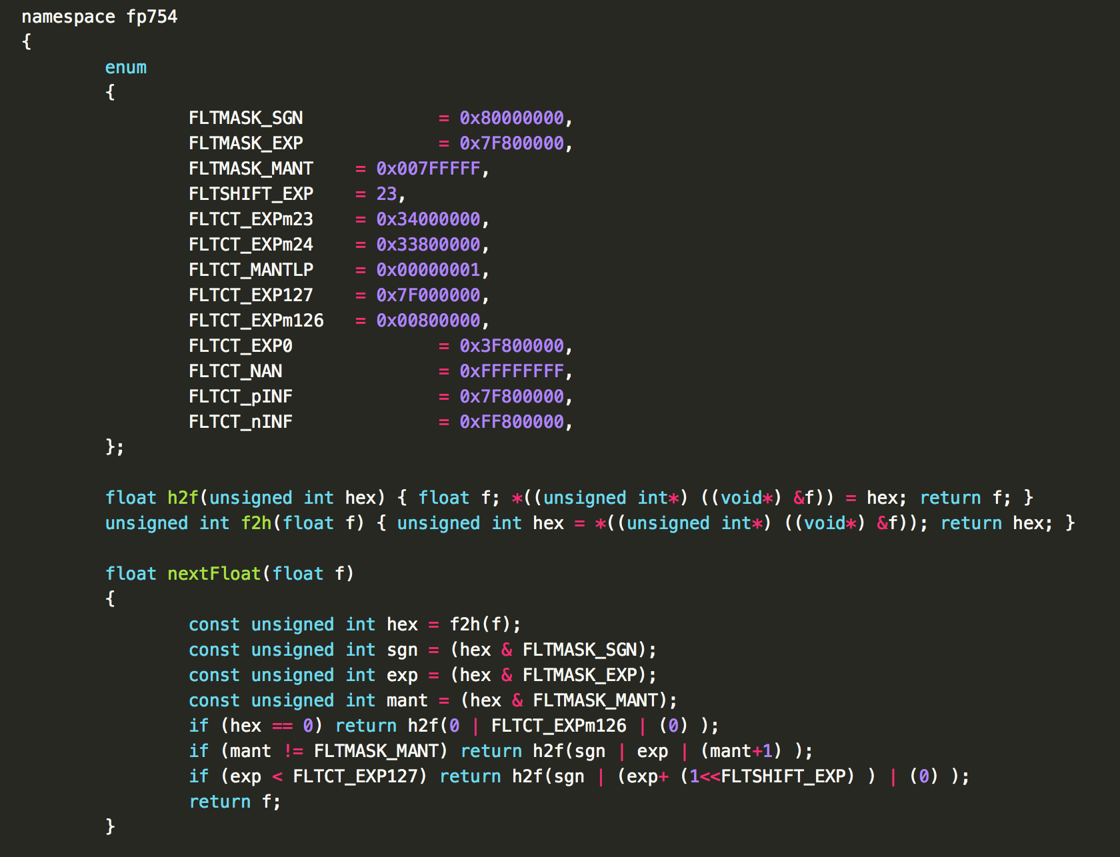Click the FLTCT_NAN value 0xFFFFFFFF

[511, 371]
